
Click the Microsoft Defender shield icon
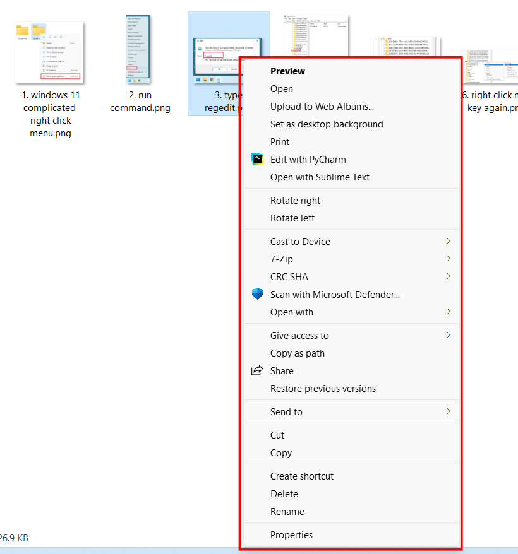(257, 293)
